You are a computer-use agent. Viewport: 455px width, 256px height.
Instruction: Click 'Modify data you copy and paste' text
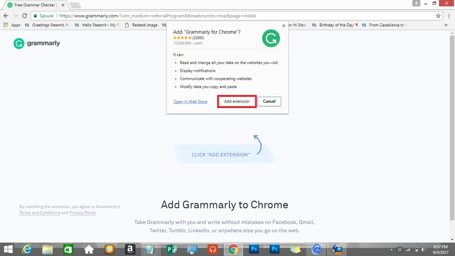coord(208,87)
